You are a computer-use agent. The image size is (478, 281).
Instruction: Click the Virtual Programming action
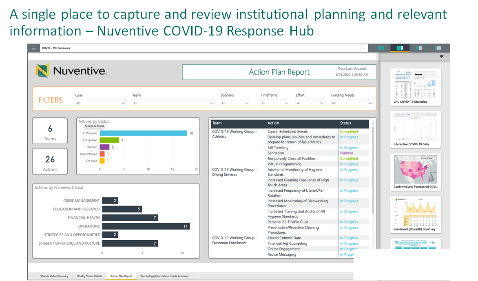coord(284,164)
